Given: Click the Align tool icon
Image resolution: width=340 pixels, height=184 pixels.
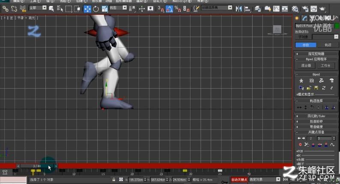Looking at the screenshot, I should tap(248, 9).
